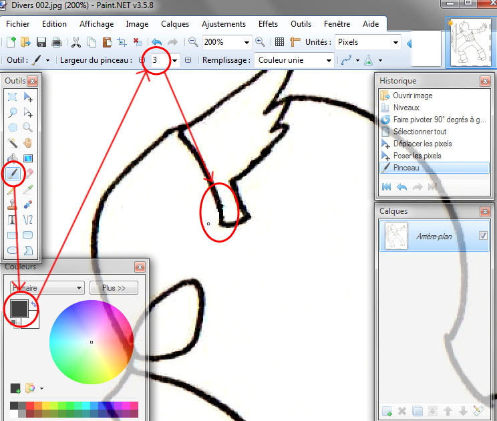Open the Calques menu

[x=175, y=24]
